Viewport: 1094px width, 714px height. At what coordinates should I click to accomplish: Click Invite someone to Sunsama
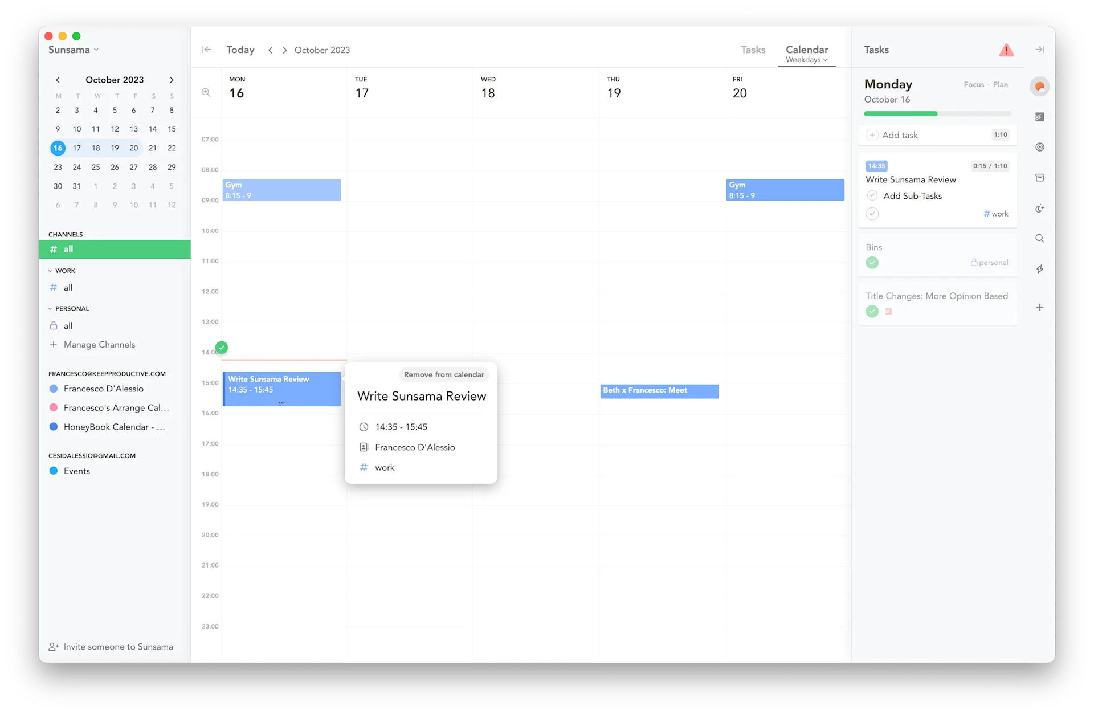tap(111, 646)
